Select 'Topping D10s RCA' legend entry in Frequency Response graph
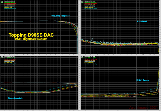The width and height of the screenshot is (161, 111). [x=9, y=6]
